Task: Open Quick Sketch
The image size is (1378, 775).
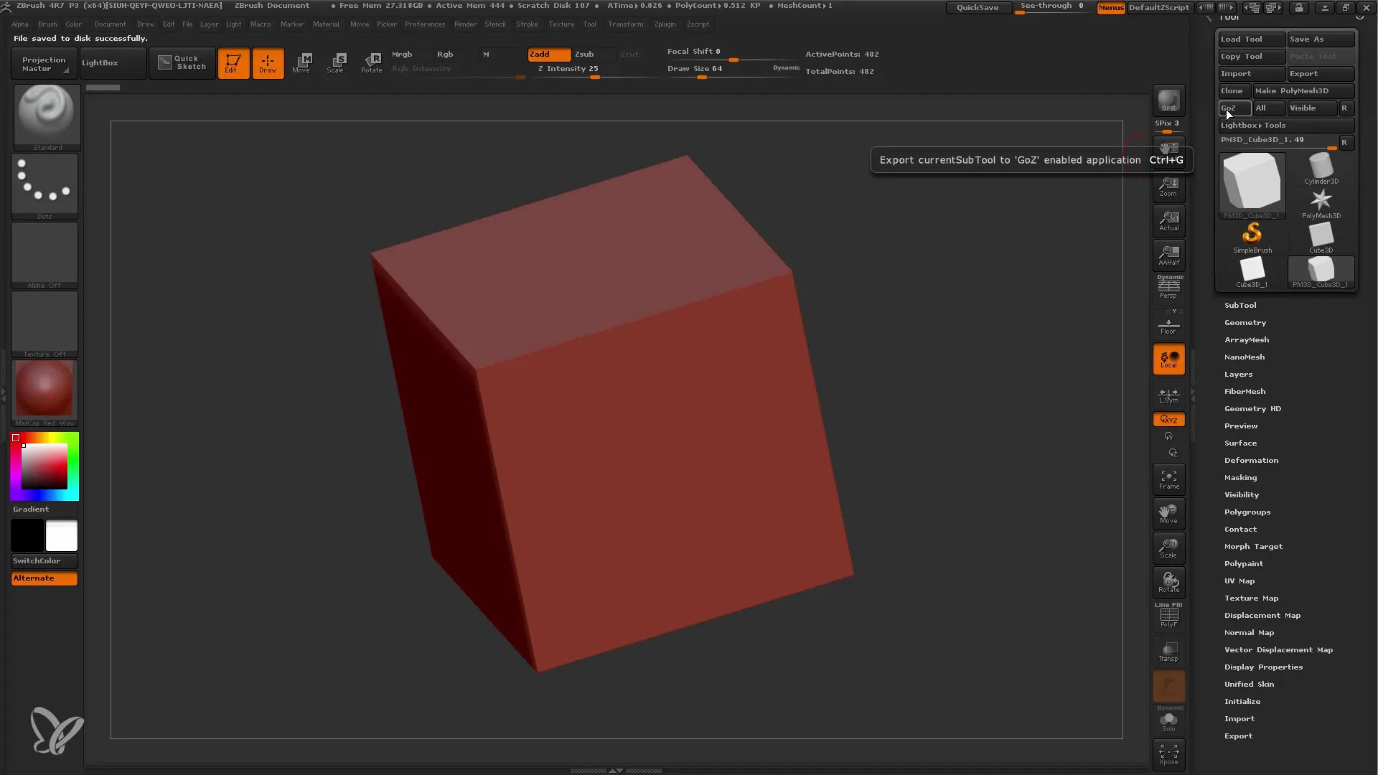Action: pyautogui.click(x=182, y=63)
